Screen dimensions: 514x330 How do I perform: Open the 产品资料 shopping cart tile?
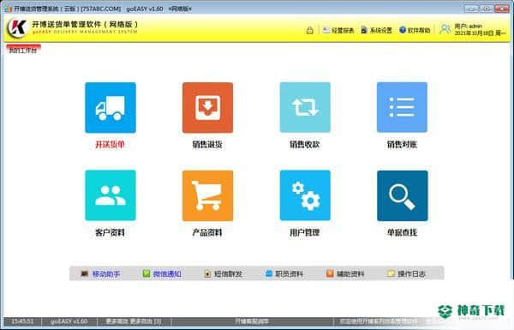(x=207, y=195)
